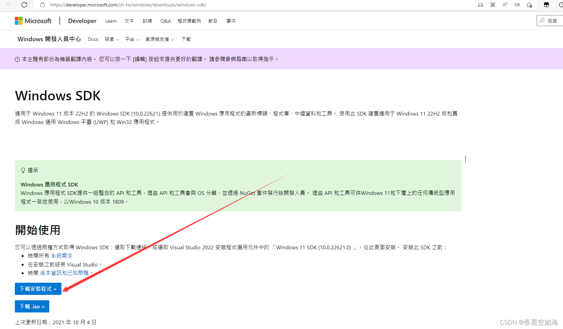This screenshot has height=329, width=563.
Task: Start Read Aloud for this page
Action: [x=505, y=5]
